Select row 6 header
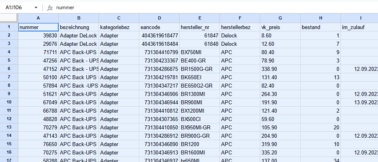 coord(9,69)
